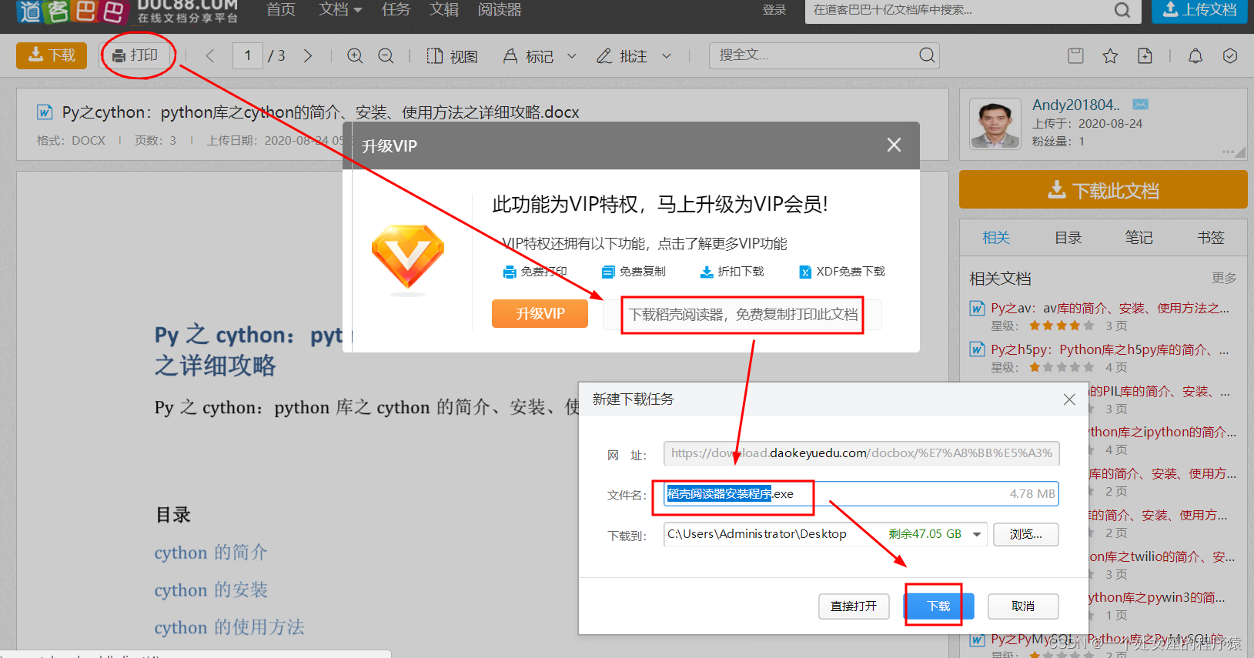The image size is (1254, 658).
Task: Click the VIP diamond badge image
Action: pos(407,258)
